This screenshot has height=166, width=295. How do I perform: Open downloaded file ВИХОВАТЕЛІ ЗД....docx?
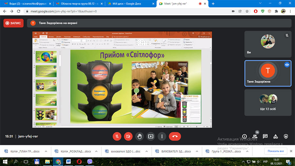tap(173, 151)
